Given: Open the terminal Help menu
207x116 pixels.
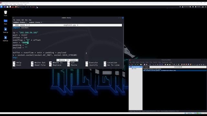Looking at the screenshot, I should (30, 20).
